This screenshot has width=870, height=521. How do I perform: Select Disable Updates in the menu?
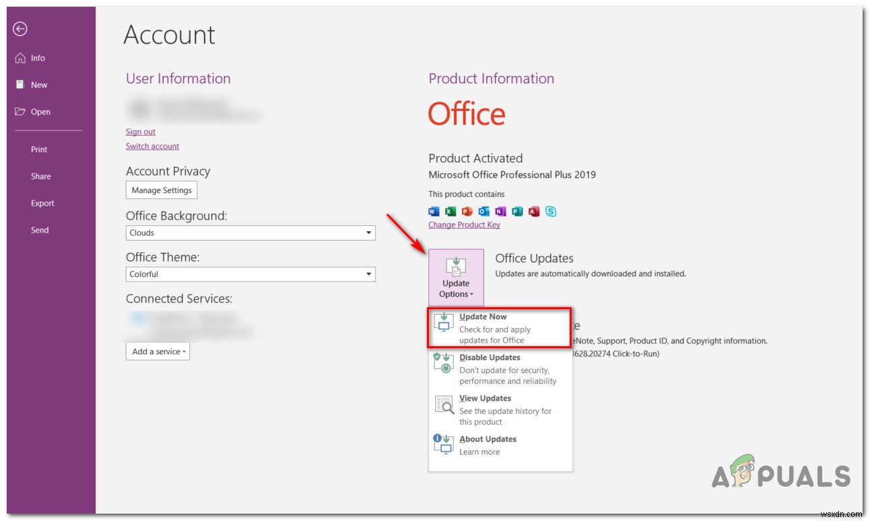(488, 358)
